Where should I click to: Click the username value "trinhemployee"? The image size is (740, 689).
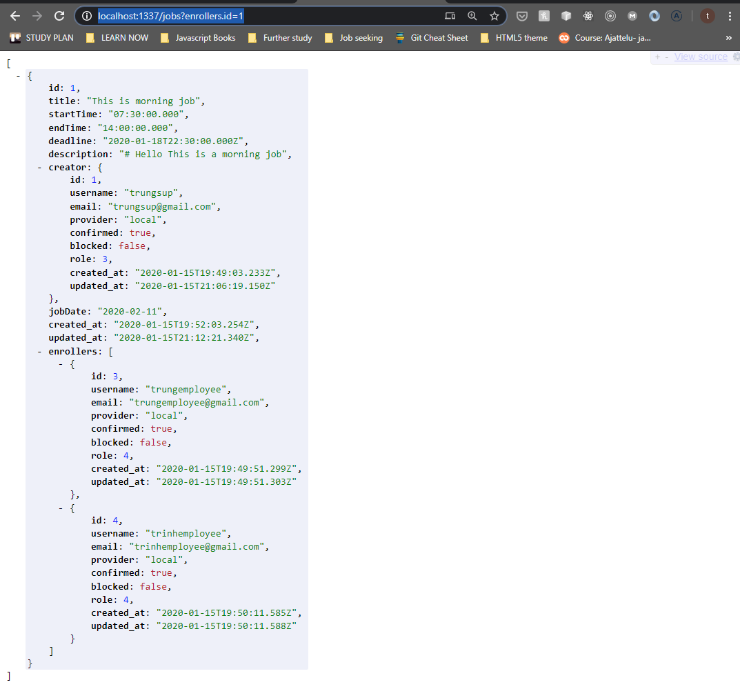coord(186,533)
